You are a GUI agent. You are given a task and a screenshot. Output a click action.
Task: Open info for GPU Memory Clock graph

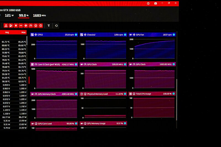coord(76,94)
